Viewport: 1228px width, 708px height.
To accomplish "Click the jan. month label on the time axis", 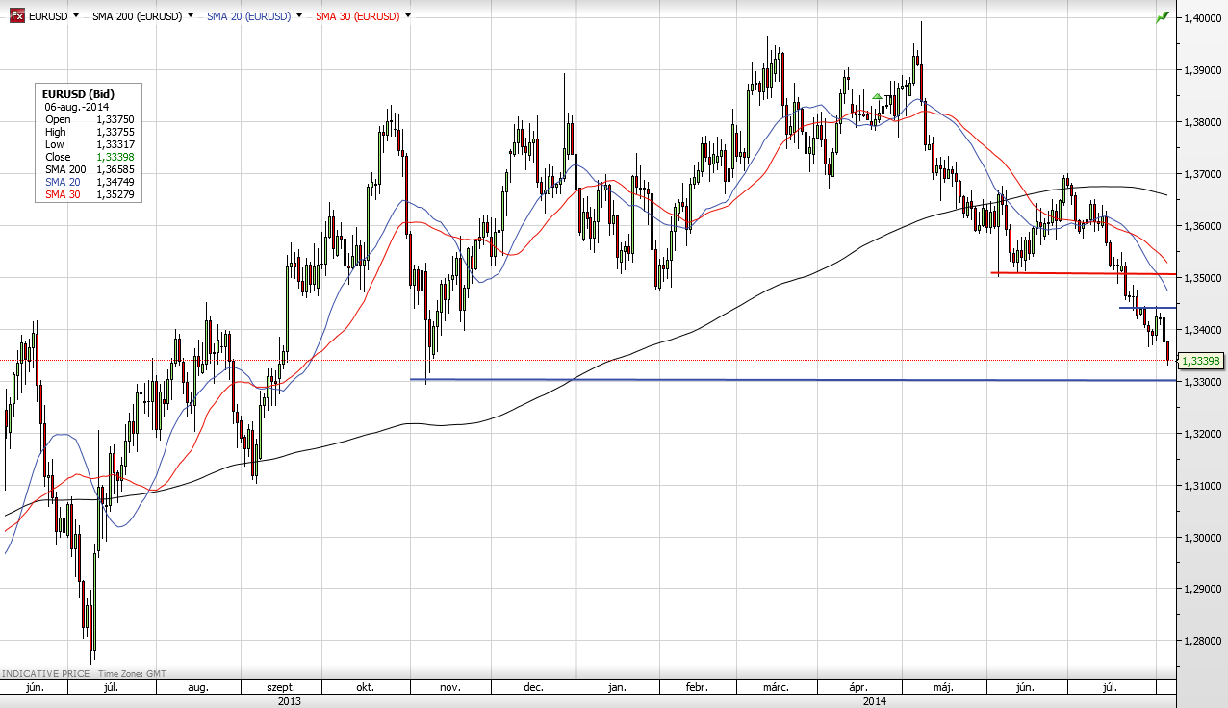I will coord(617,688).
